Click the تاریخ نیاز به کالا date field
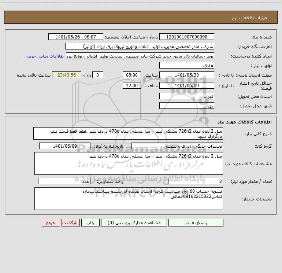Image resolution: width=282 pixels, height=273 pixels. [x=65, y=146]
